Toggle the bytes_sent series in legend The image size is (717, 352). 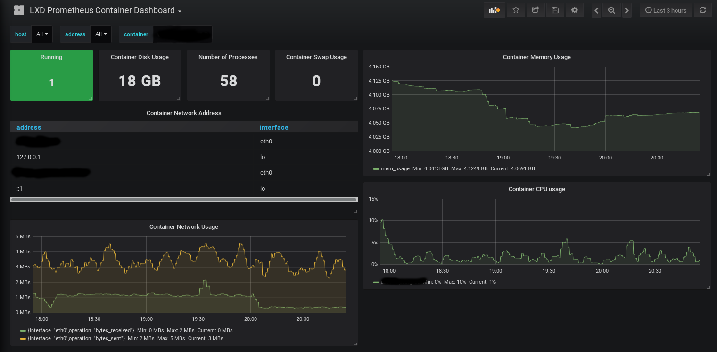pyautogui.click(x=76, y=338)
